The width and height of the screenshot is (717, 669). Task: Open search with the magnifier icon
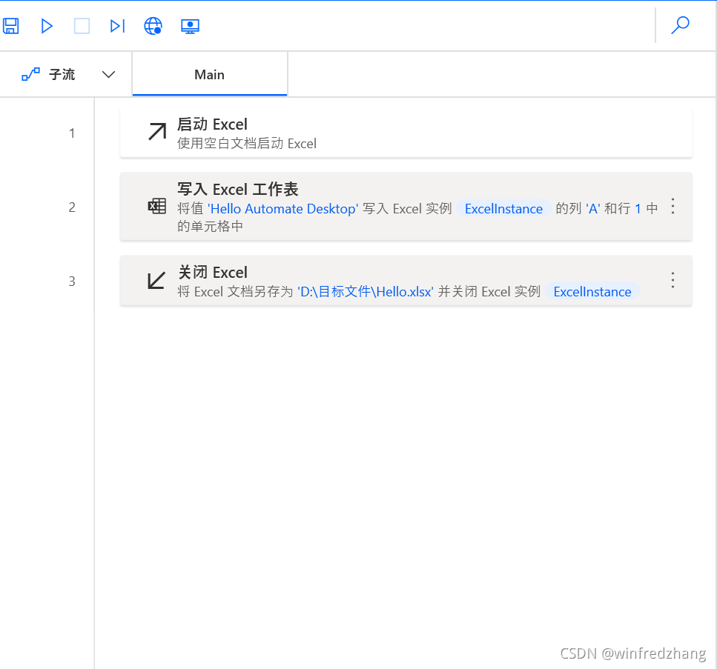[x=681, y=26]
